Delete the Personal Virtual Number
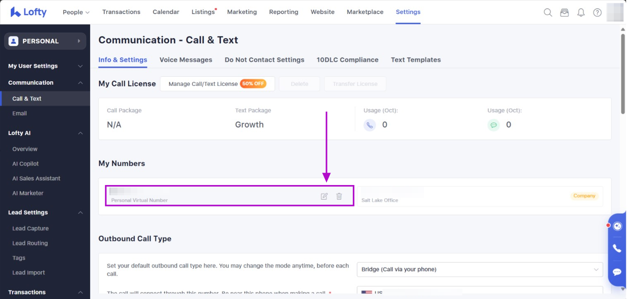 tap(339, 196)
